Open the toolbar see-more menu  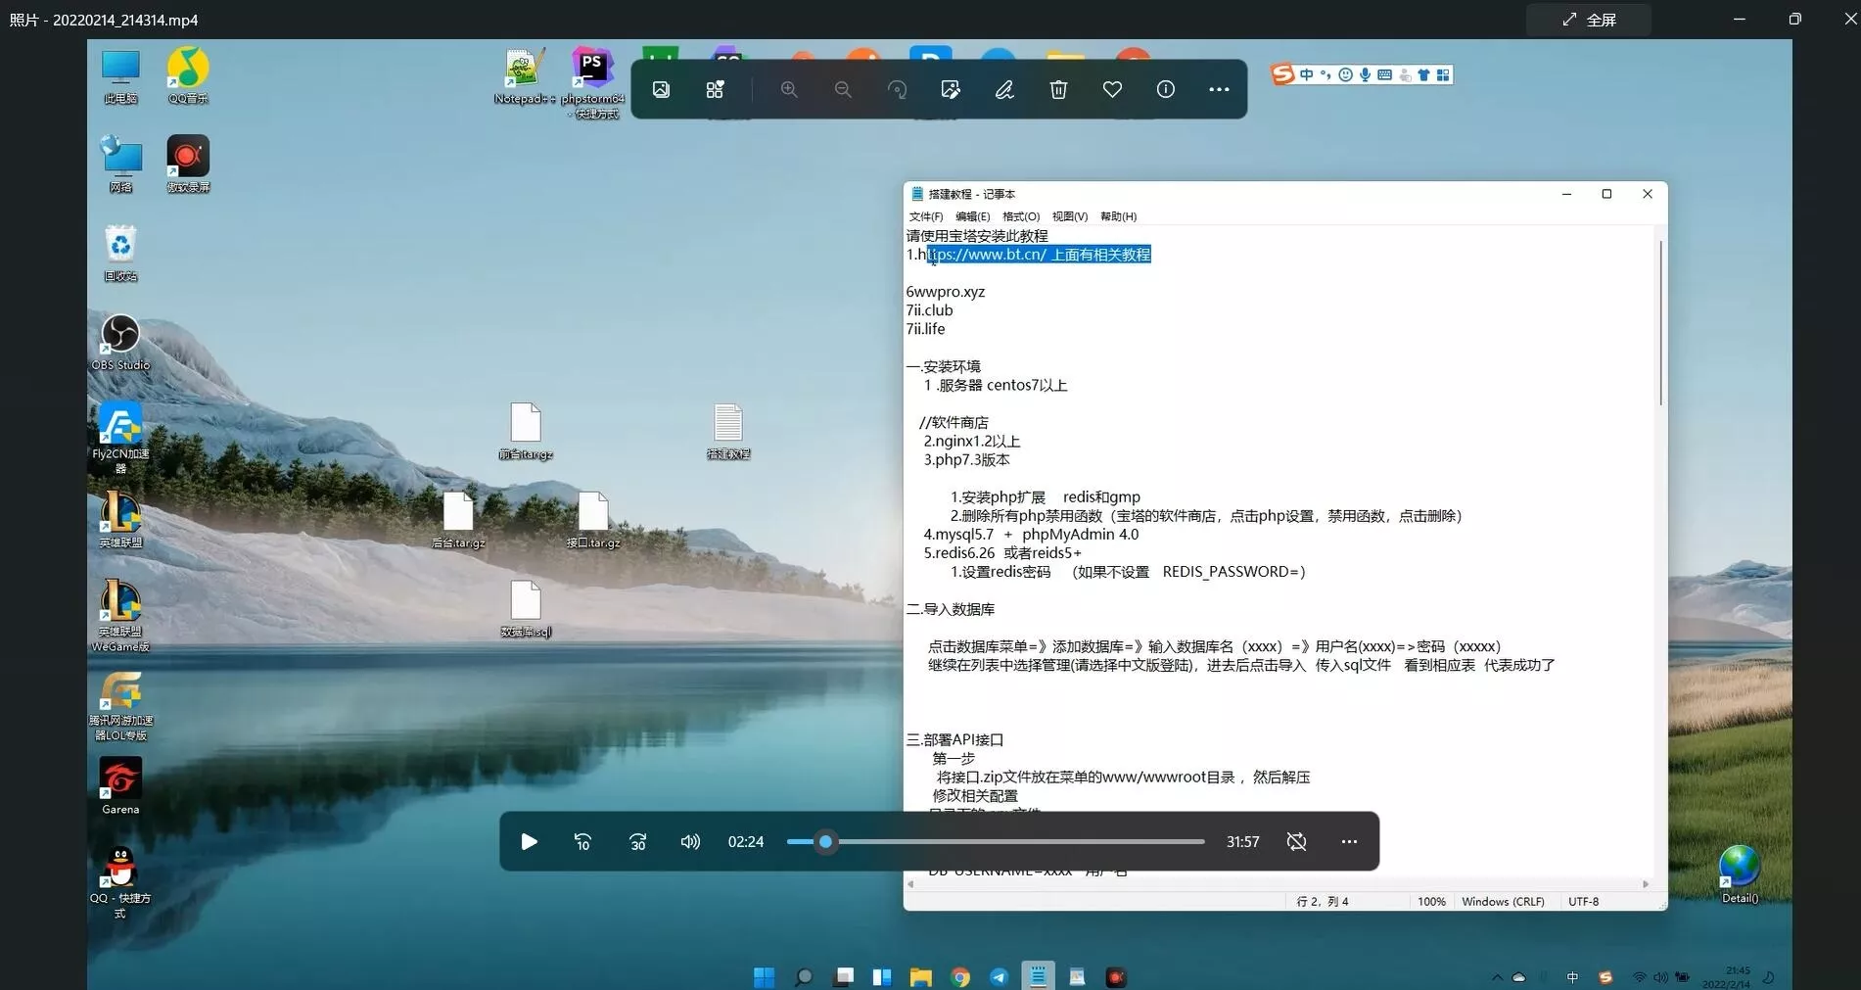1218,89
